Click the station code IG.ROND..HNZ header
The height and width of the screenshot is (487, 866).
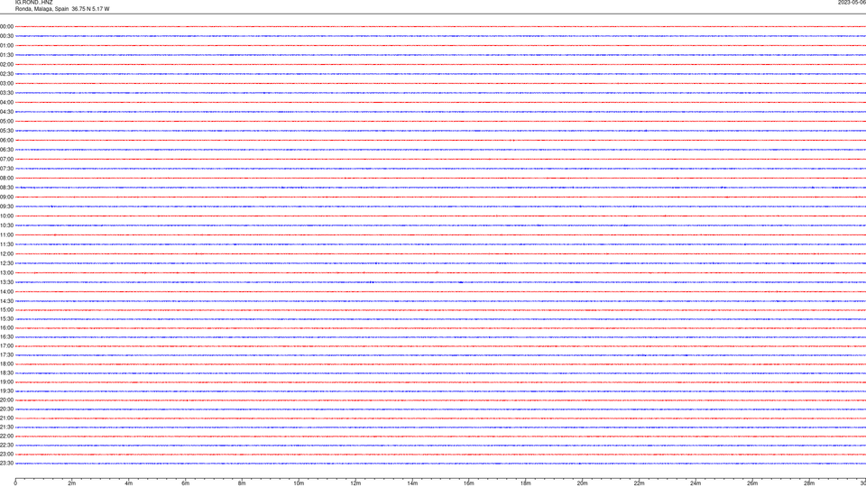[x=33, y=2]
